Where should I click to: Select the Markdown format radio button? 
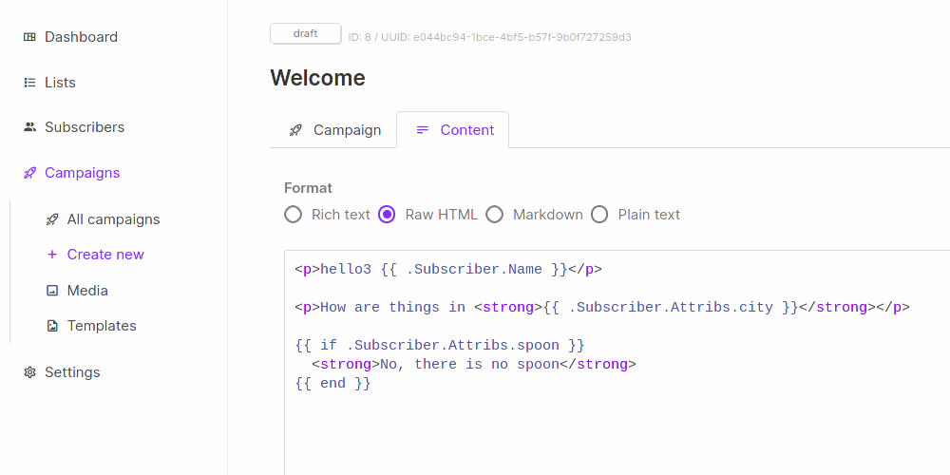point(495,215)
